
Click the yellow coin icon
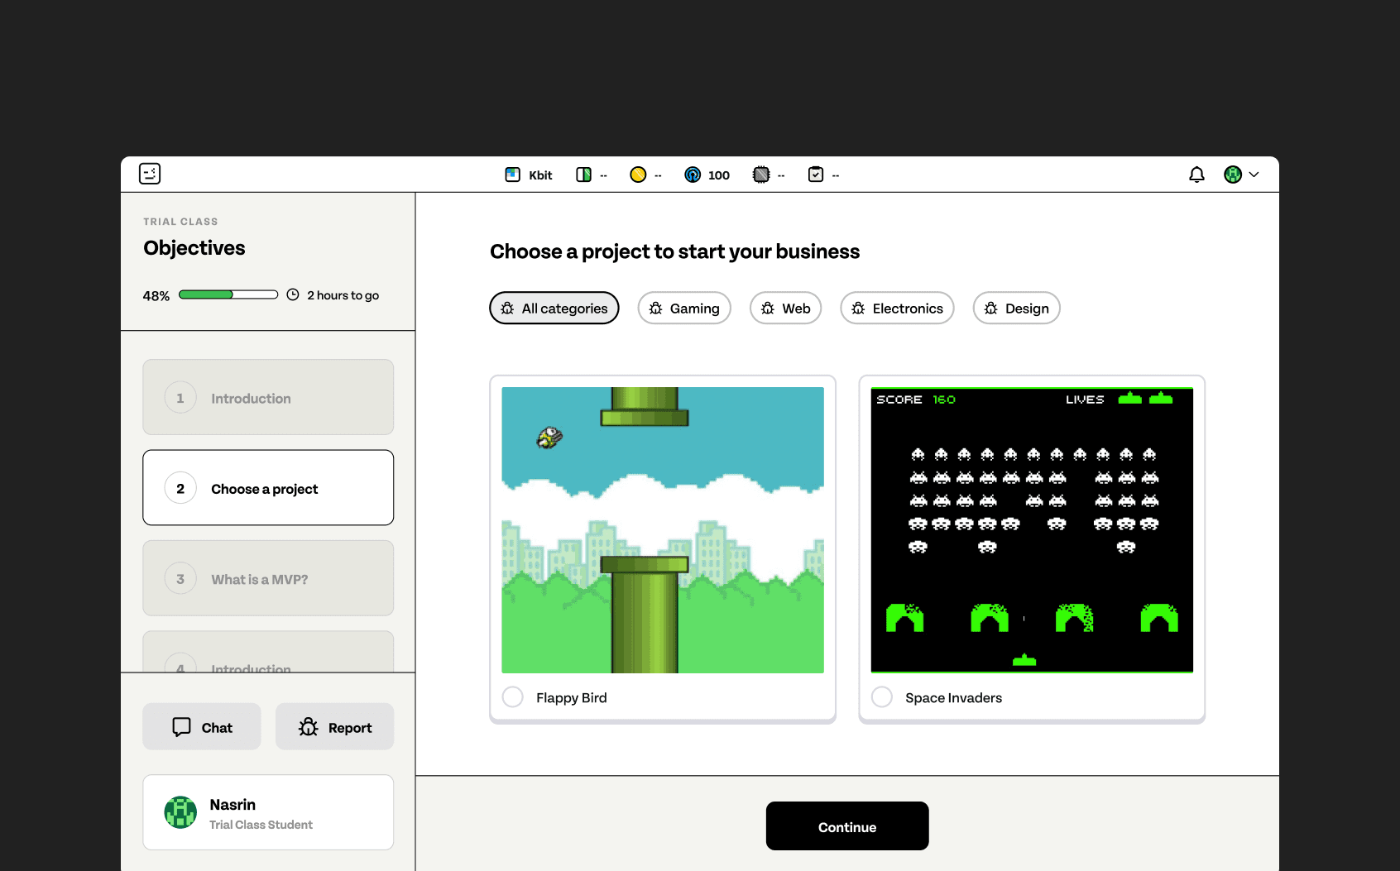(x=638, y=175)
